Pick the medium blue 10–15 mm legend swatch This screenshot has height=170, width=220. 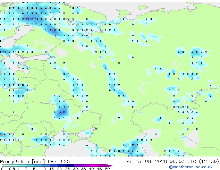click(x=46, y=165)
